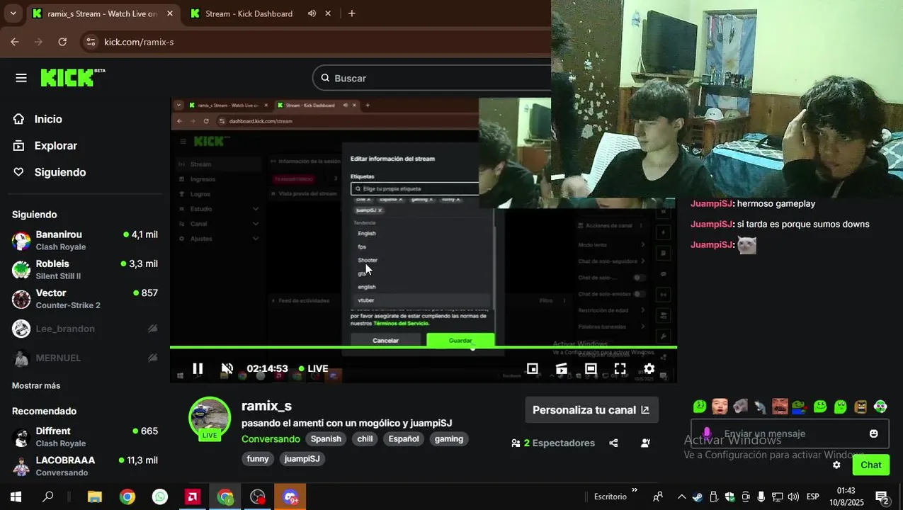The image size is (903, 510).
Task: Select the chill tag
Action: coord(365,439)
